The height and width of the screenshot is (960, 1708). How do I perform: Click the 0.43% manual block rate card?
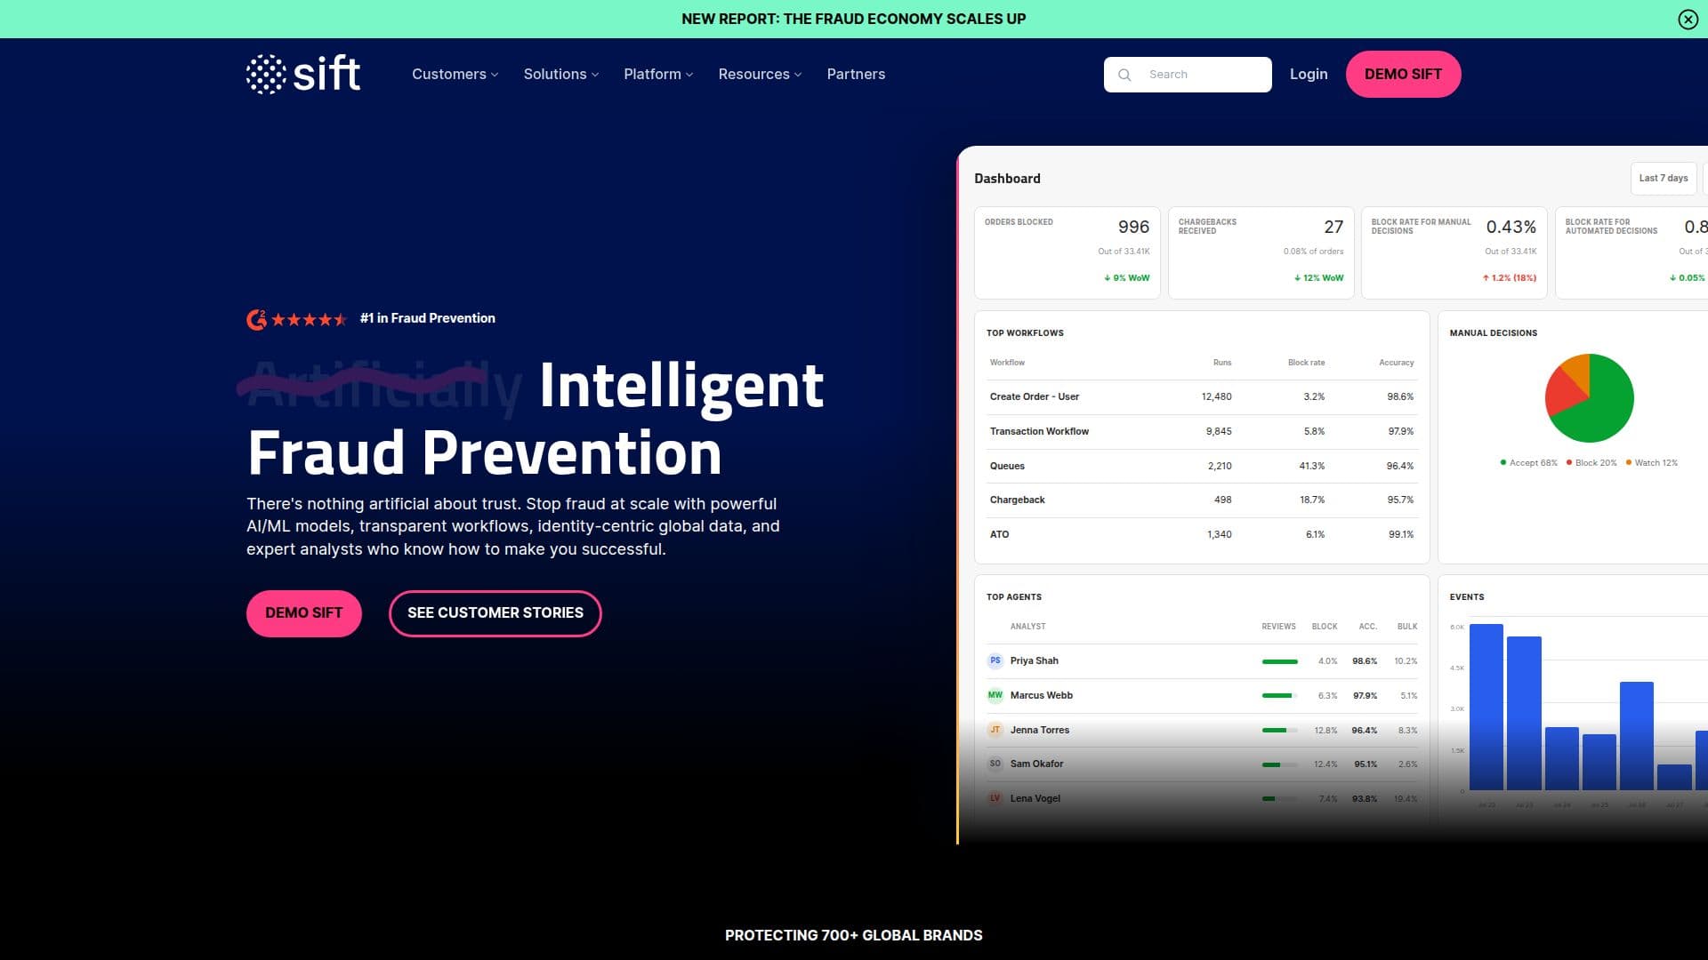point(1454,252)
